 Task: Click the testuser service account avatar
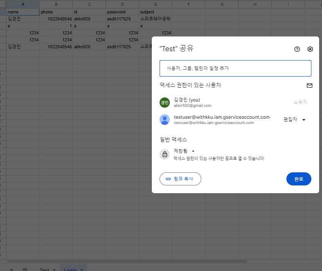coord(165,120)
